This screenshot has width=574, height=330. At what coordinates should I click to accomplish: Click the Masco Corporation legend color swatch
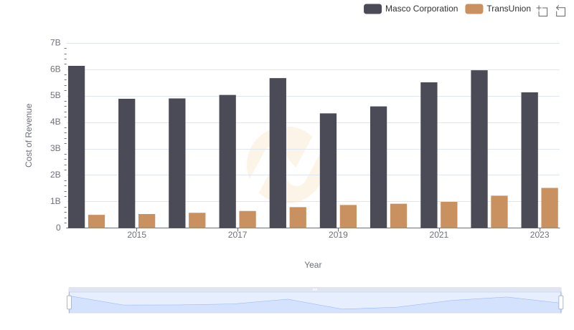(372, 9)
